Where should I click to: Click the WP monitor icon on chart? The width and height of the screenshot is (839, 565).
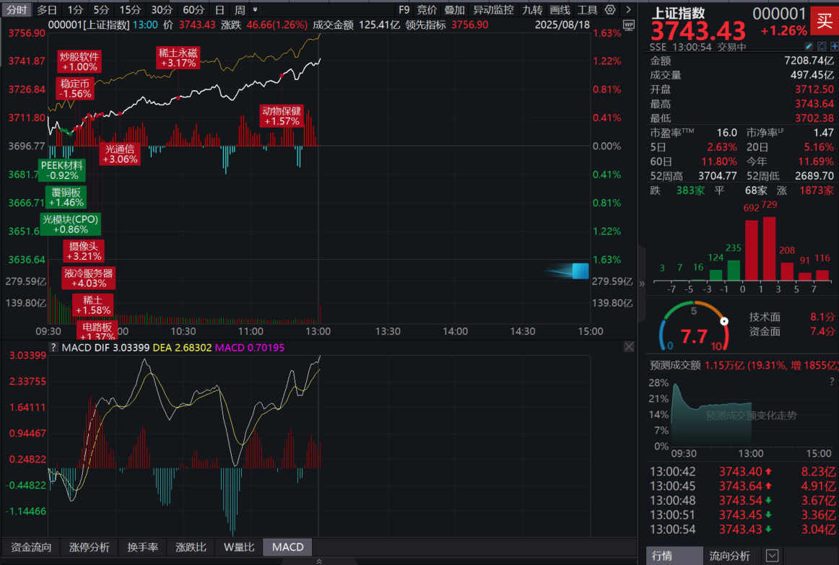click(628, 25)
